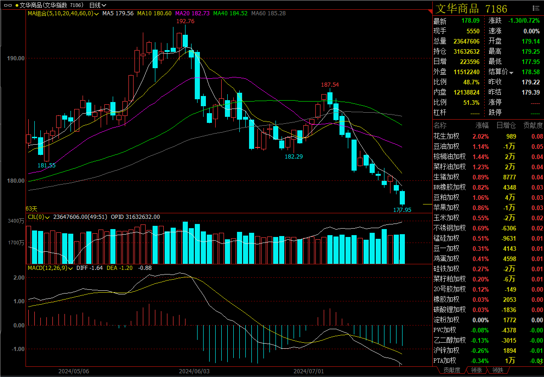Click the 2024/05/06 date on time axis
Image resolution: width=544 pixels, height=377 pixels.
[74, 371]
